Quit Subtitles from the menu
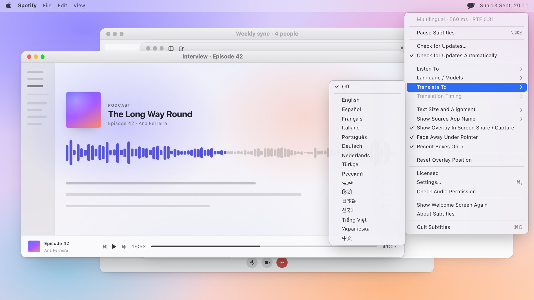The image size is (534, 300). coord(467,227)
